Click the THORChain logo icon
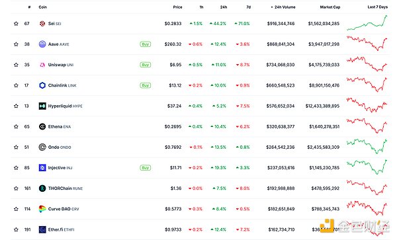The height and width of the screenshot is (240, 397). tap(42, 188)
